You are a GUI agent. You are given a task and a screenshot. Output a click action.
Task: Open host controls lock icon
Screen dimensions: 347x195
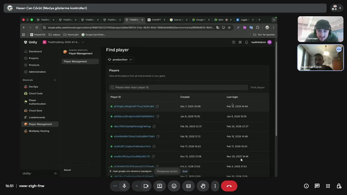click(339, 186)
